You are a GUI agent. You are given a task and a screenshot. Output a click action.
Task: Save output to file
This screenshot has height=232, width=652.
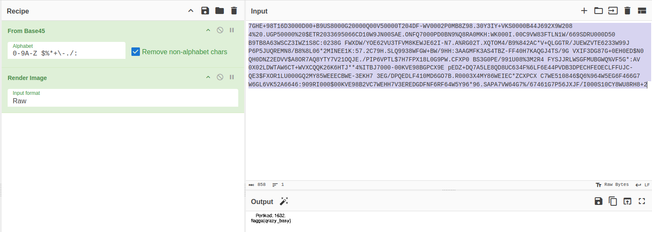pos(598,201)
